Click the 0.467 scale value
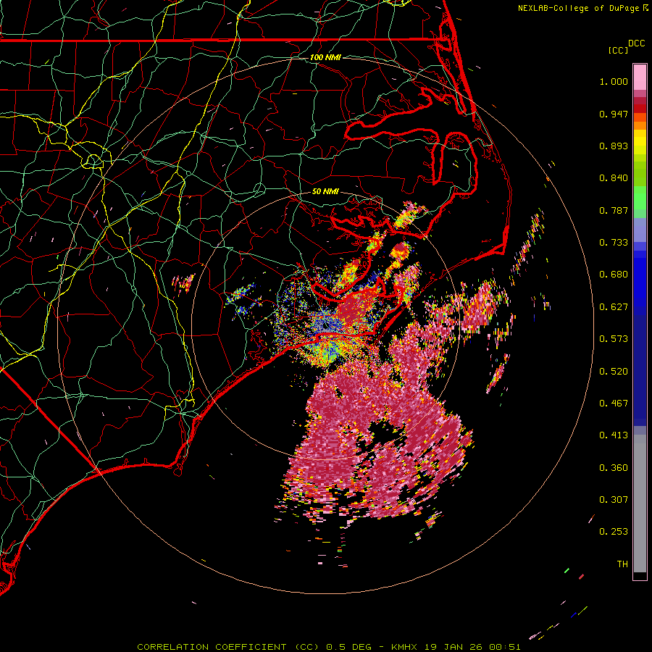Screen dimensions: 652x652 tap(614, 404)
